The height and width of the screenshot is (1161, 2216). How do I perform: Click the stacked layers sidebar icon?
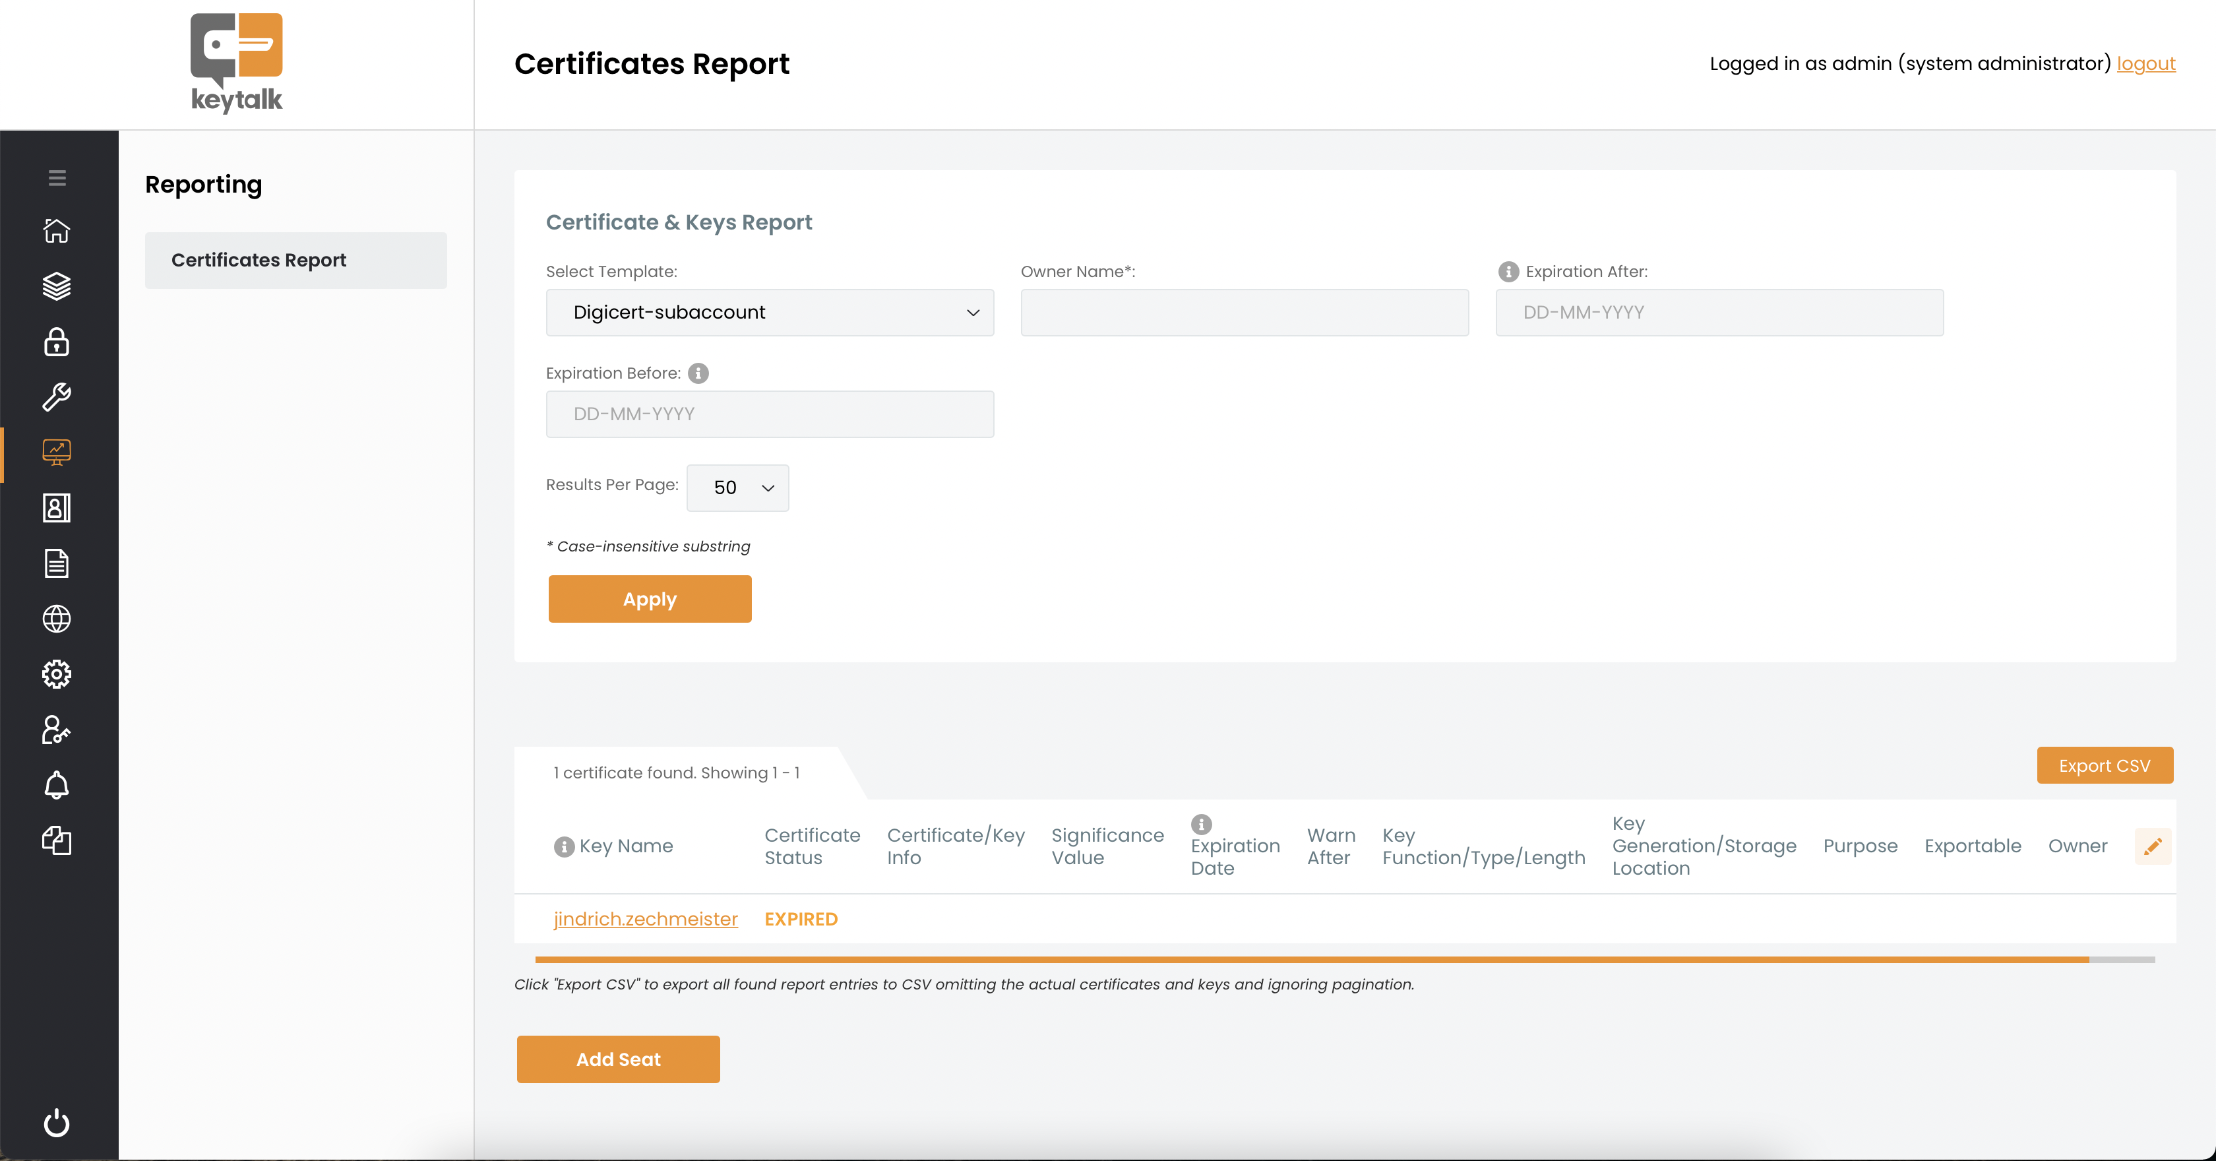57,286
